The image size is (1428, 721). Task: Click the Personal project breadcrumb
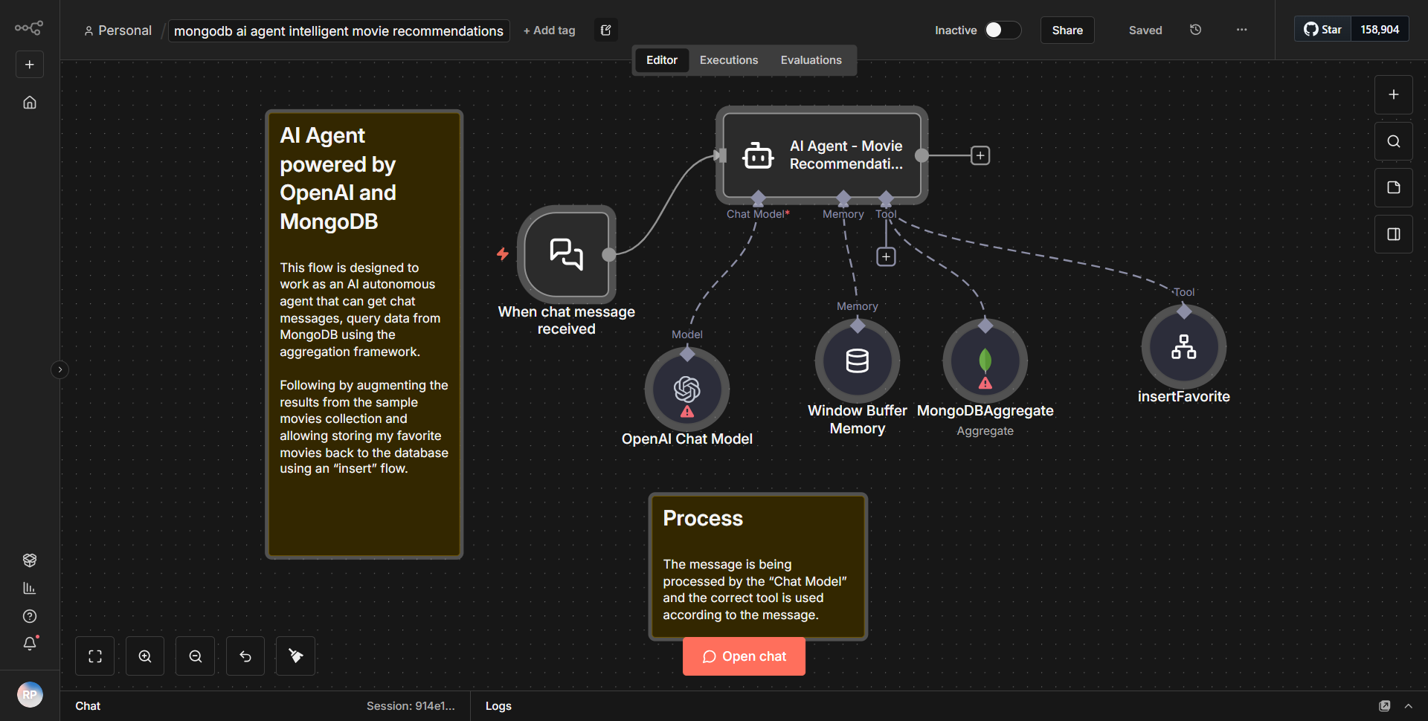(x=118, y=30)
